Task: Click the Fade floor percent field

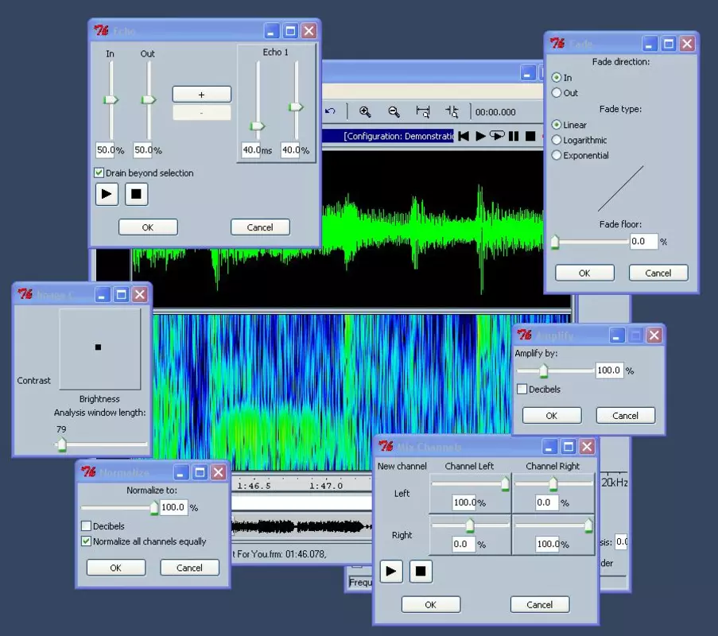Action: (644, 242)
